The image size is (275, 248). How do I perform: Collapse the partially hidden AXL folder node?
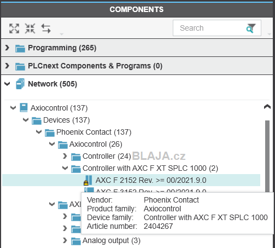click(x=52, y=204)
